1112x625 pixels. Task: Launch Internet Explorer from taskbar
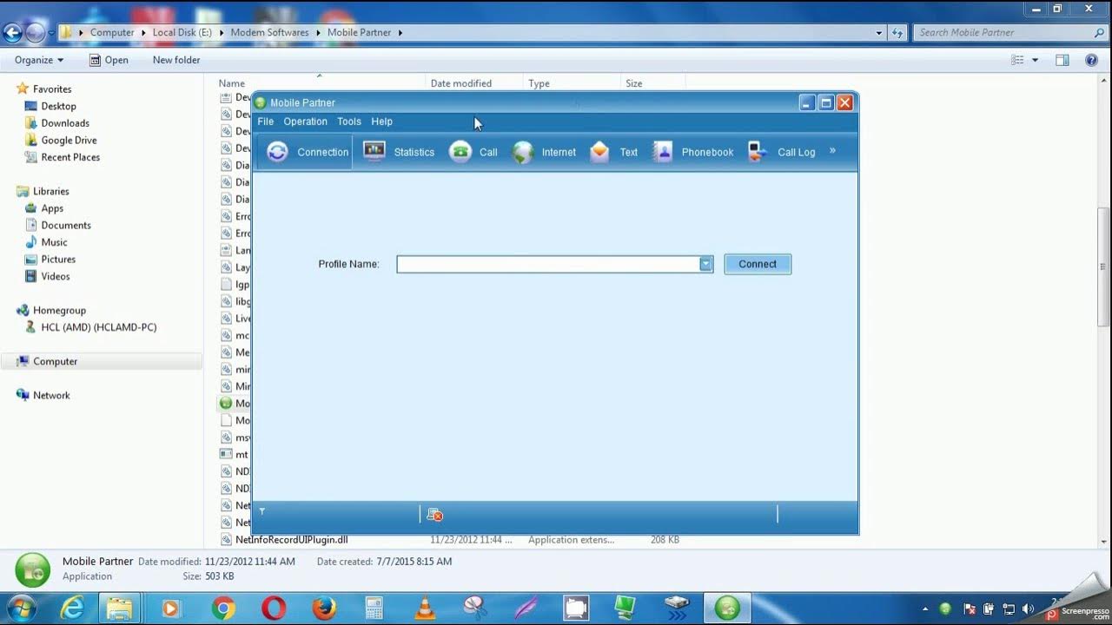click(x=71, y=609)
